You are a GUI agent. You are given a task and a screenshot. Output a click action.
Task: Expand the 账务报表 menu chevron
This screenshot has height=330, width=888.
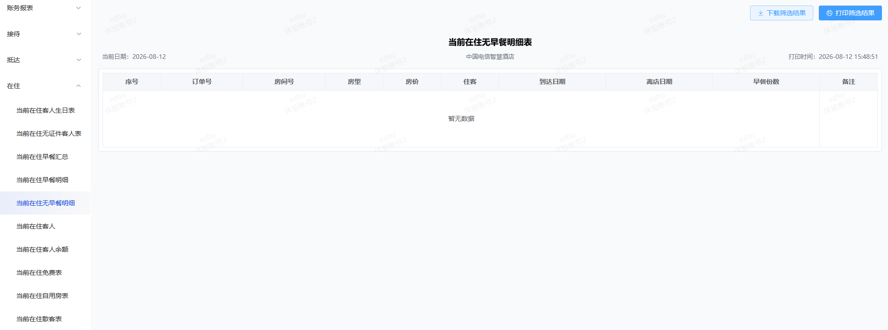(x=78, y=8)
